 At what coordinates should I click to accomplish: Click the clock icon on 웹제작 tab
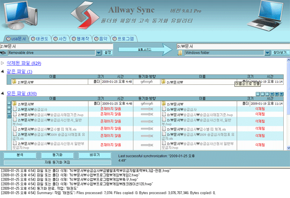(74, 39)
